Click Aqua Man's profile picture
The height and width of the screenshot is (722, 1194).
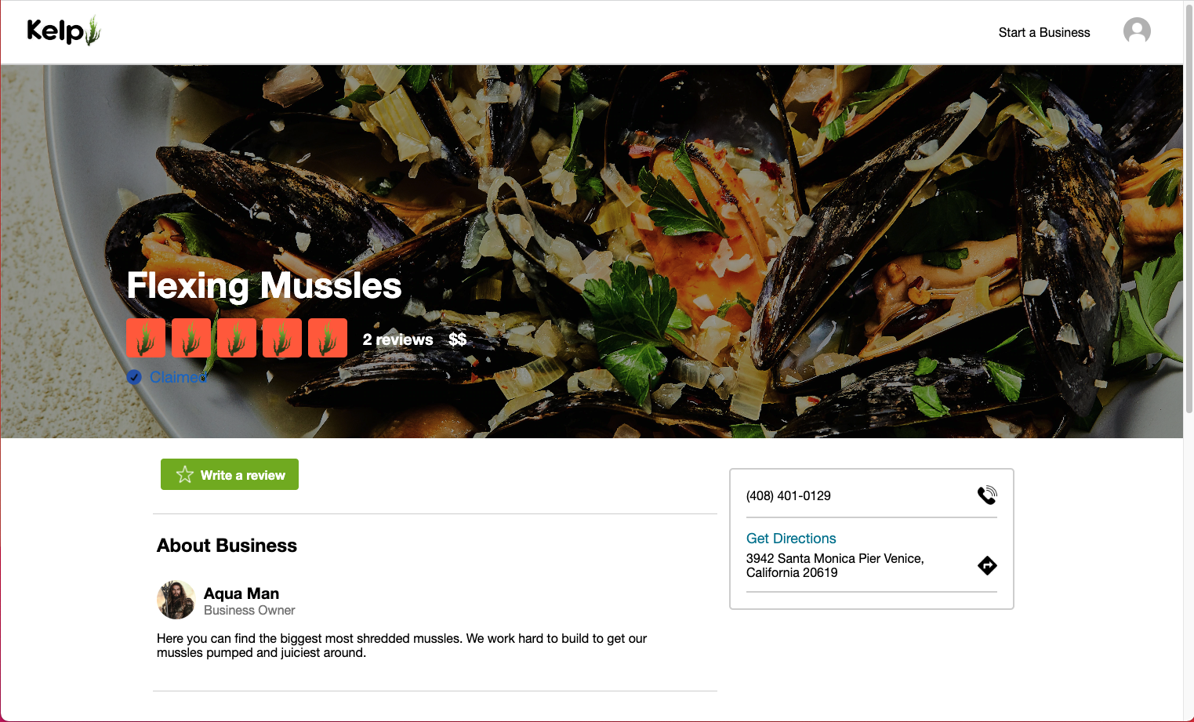[x=176, y=600]
